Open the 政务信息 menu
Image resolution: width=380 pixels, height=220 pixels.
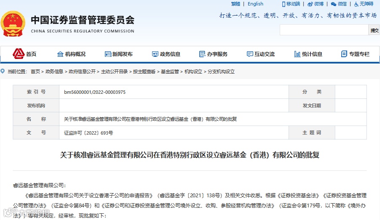tap(170, 54)
